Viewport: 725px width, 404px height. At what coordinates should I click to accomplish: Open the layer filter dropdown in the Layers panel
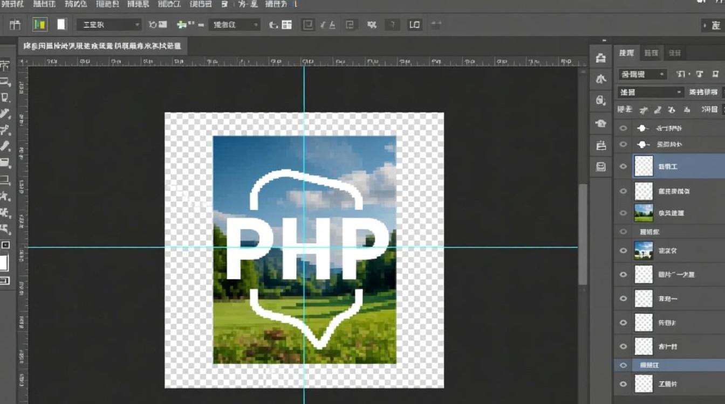point(643,74)
